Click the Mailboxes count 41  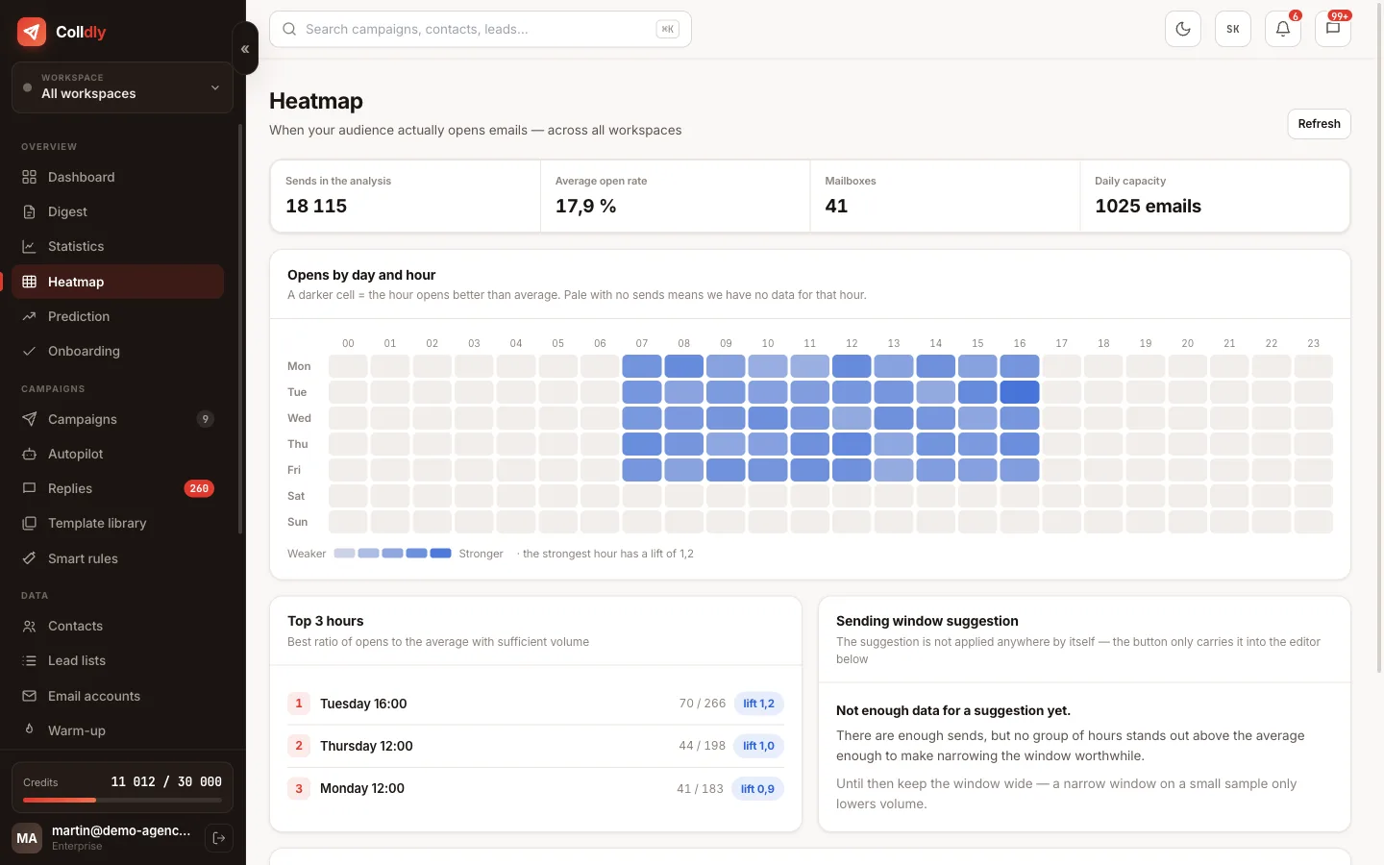[x=836, y=207]
